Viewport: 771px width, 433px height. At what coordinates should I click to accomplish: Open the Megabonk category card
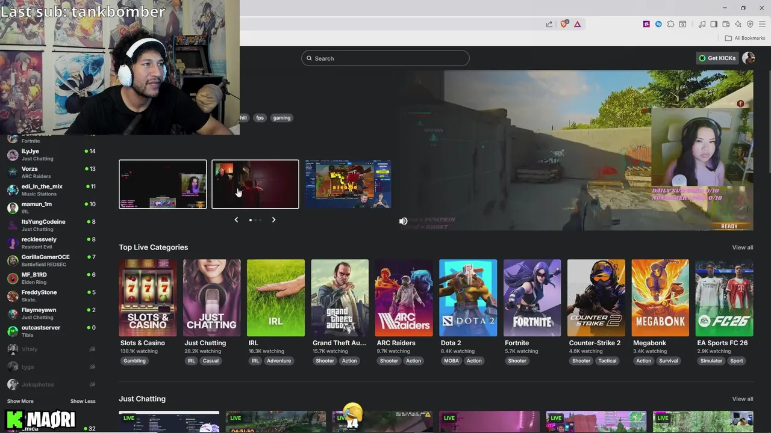660,298
